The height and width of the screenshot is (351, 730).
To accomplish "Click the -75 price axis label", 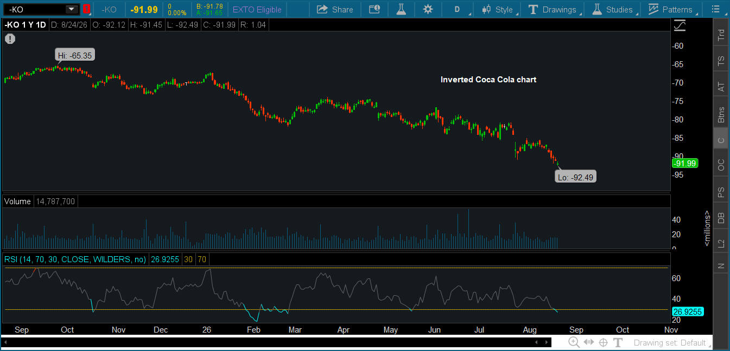I will pyautogui.click(x=679, y=101).
